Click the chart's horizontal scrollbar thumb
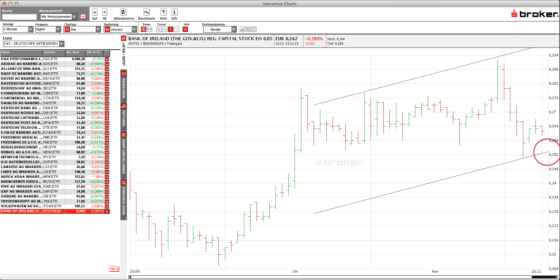560x280 pixels. [x=543, y=277]
